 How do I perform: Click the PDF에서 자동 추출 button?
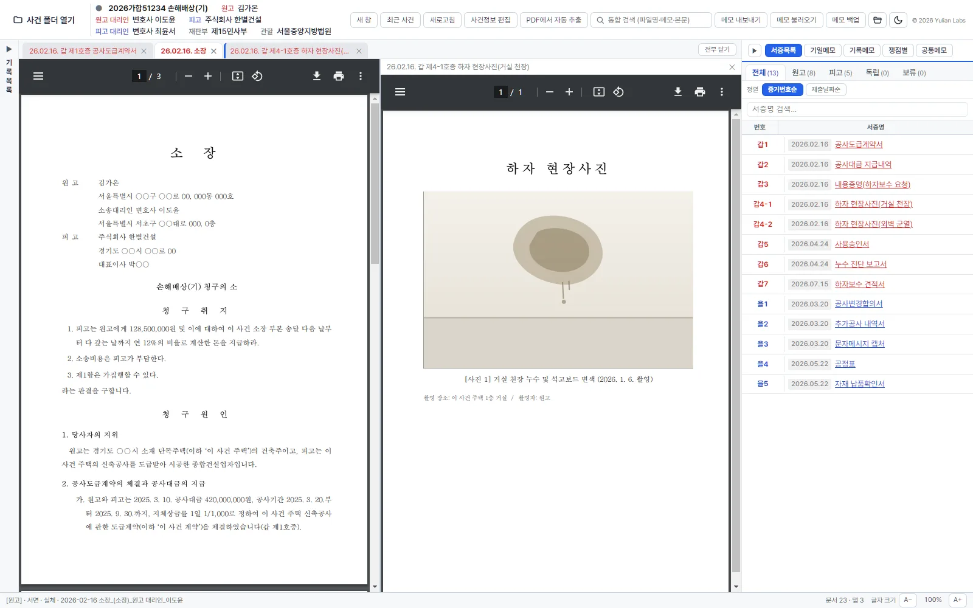554,20
